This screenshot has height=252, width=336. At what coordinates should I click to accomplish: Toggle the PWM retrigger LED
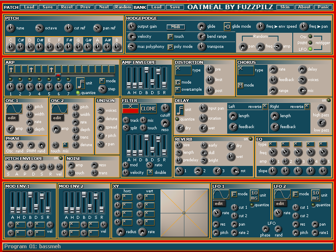(x=310, y=43)
